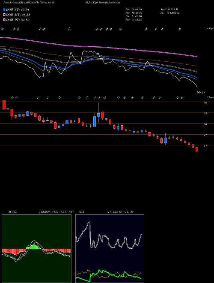The width and height of the screenshot is (214, 283).
Task: Click the 'ADX' indicator label
Action: 82,212
